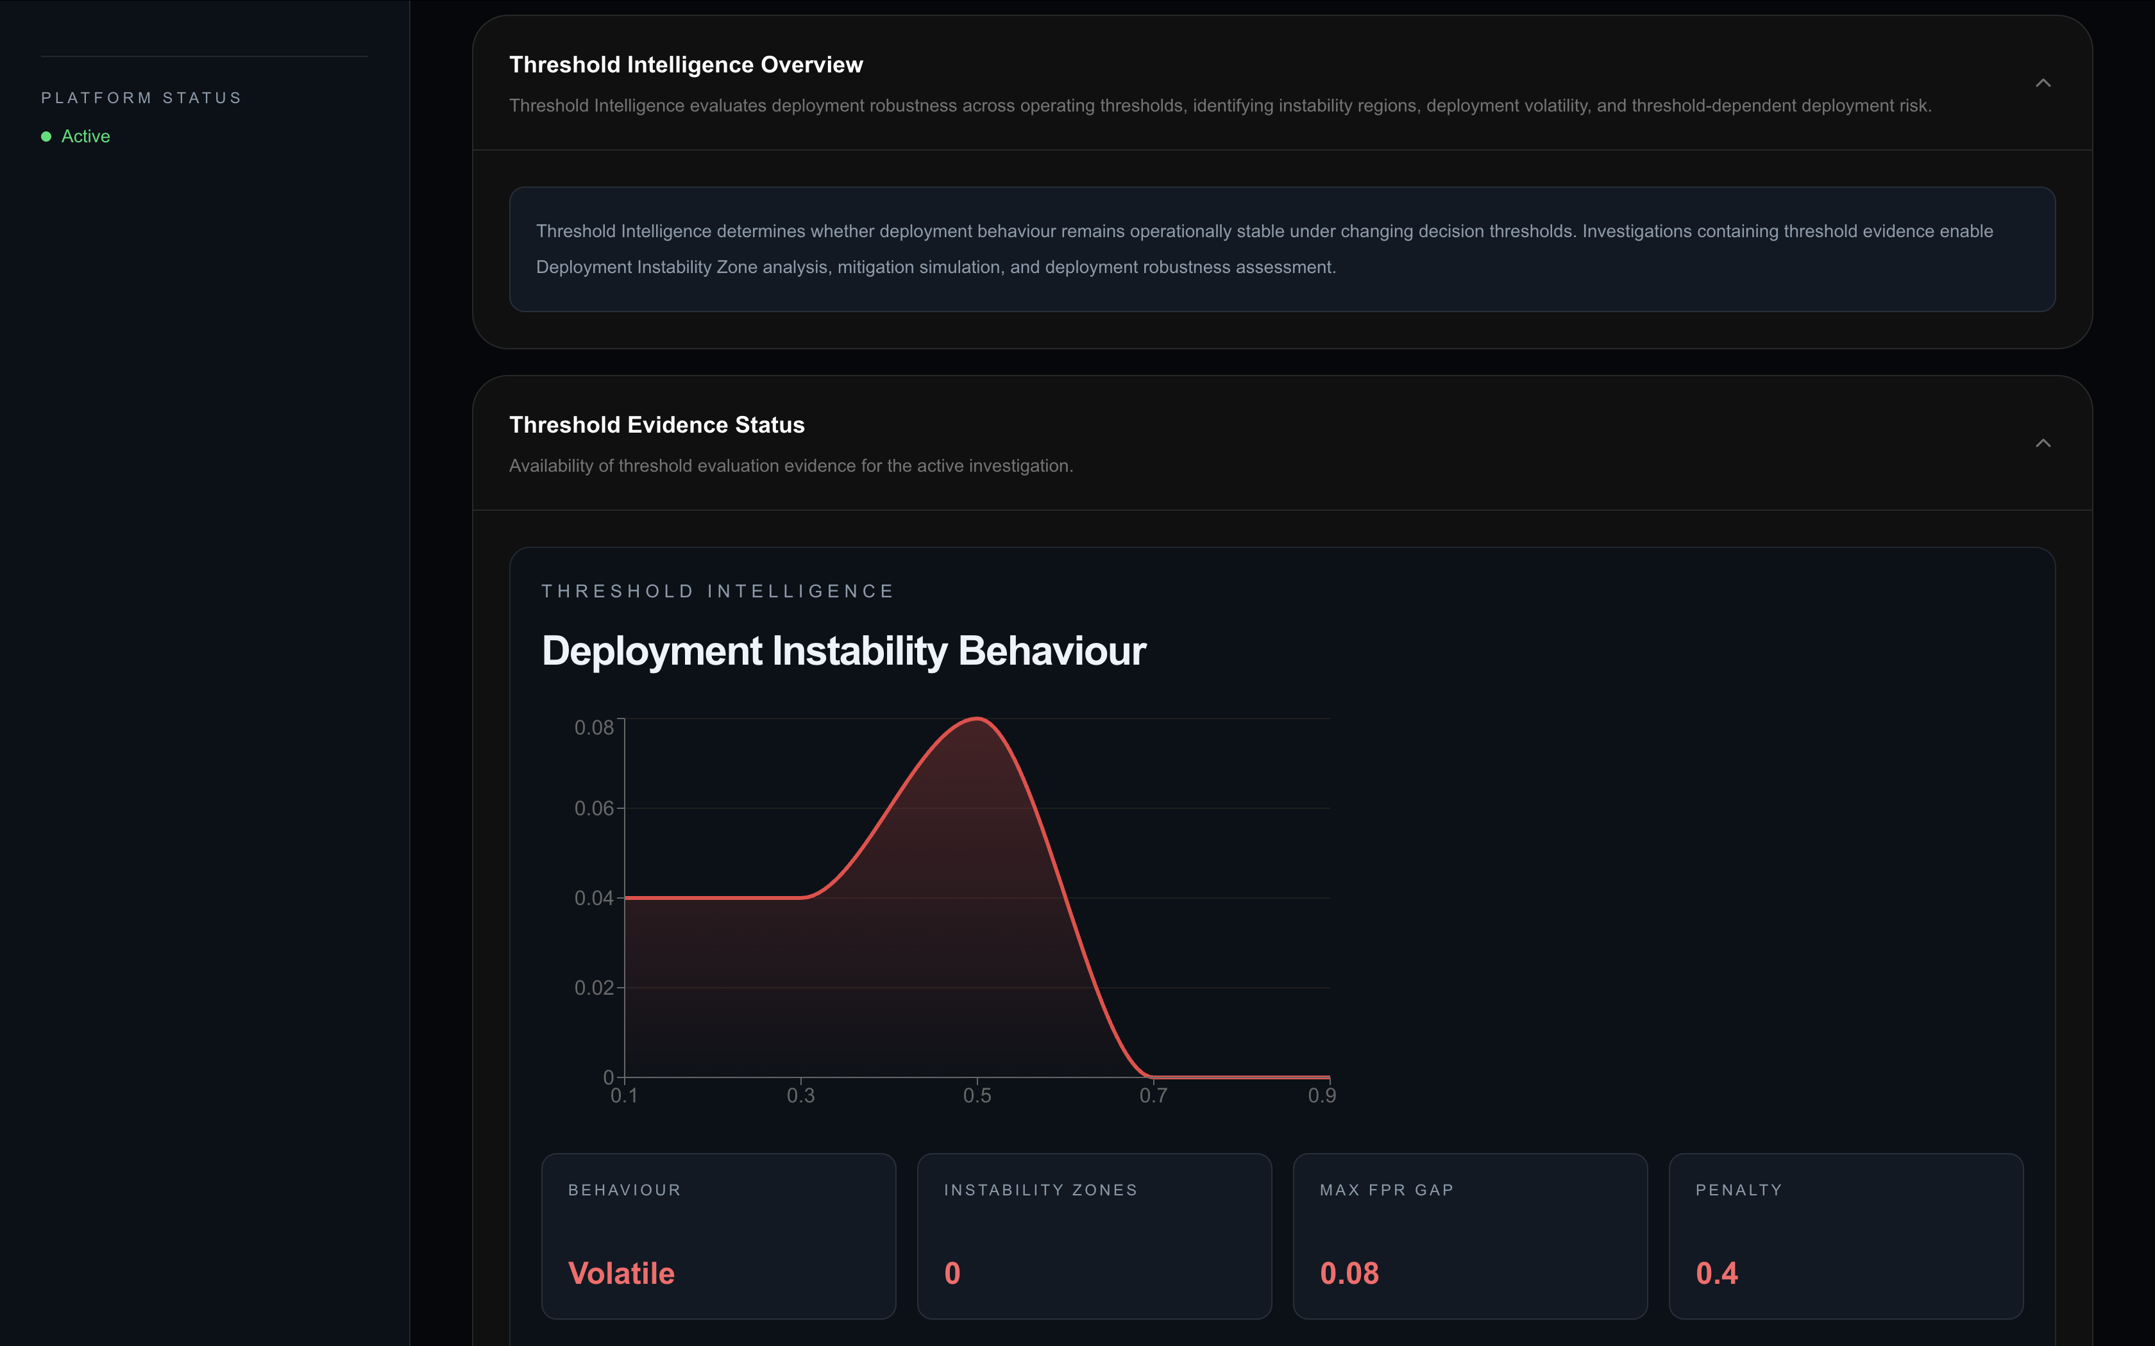Click the Volatile behaviour value

click(x=621, y=1273)
